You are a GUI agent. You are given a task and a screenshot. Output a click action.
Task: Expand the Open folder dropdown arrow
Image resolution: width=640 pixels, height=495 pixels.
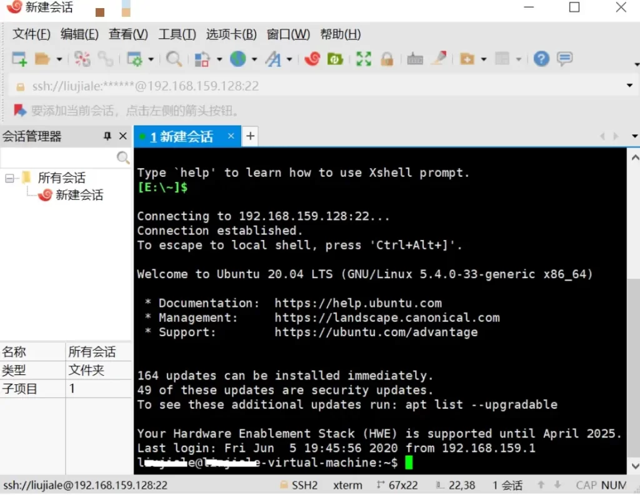coord(59,59)
